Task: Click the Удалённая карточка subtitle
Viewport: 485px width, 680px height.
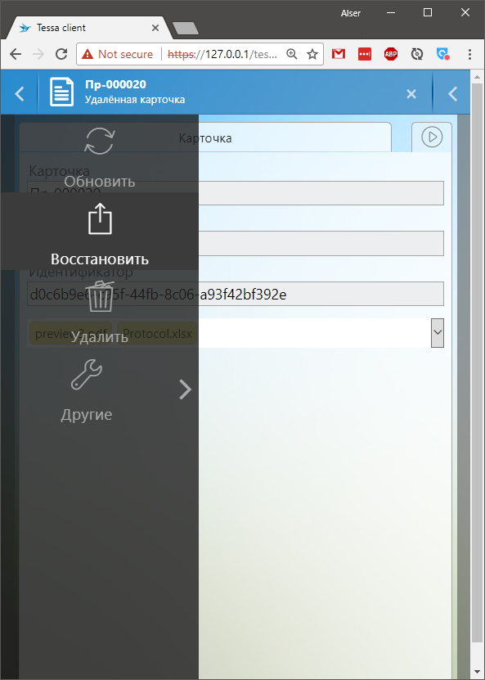Action: click(135, 100)
